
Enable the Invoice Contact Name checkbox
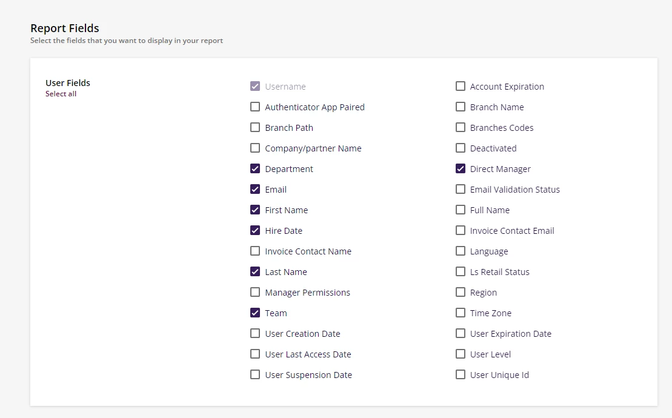coord(255,251)
